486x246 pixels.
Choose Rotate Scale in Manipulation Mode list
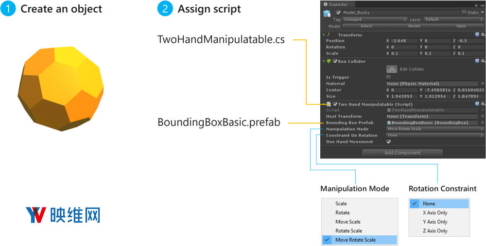point(348,231)
